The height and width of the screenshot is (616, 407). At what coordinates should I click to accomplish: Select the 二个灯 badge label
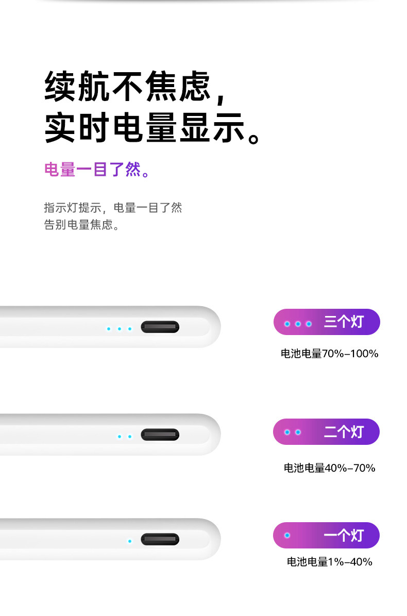click(x=344, y=432)
